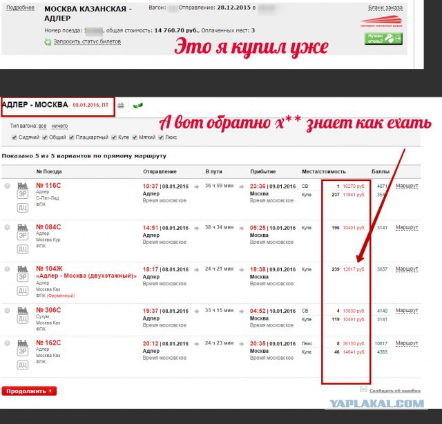Open the Маршрут link for train 084С
The height and width of the screenshot is (424, 442).
407,227
